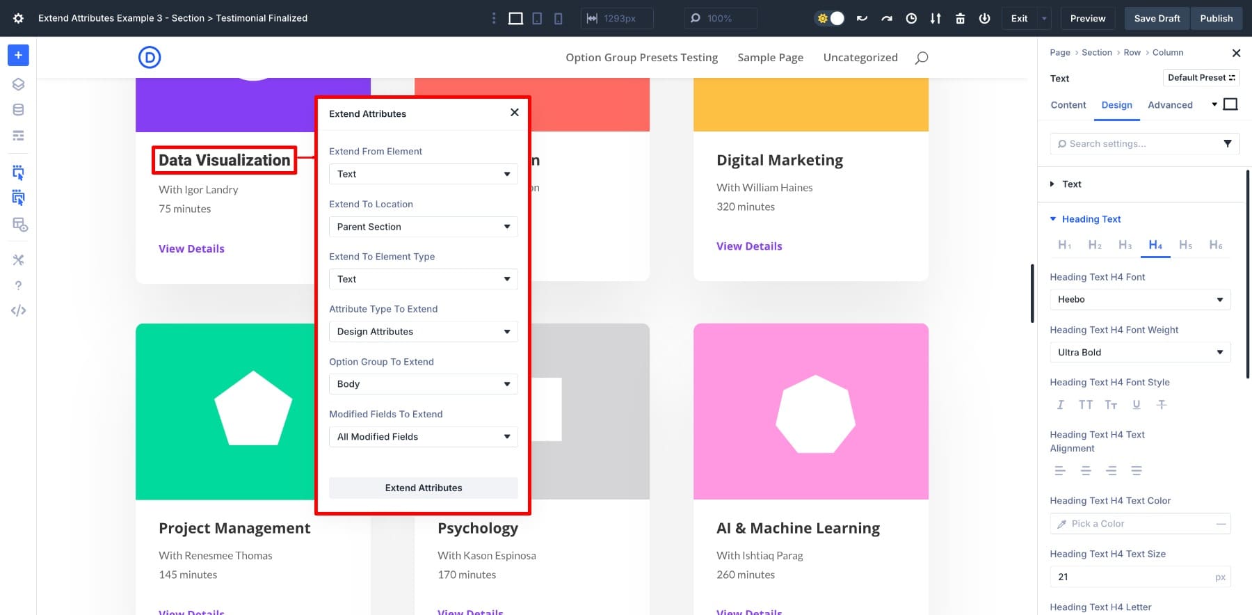1252x615 pixels.
Task: Toggle italic heading font style
Action: pos(1060,405)
